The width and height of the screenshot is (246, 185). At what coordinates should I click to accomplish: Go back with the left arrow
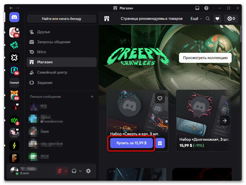pyautogui.click(x=11, y=8)
